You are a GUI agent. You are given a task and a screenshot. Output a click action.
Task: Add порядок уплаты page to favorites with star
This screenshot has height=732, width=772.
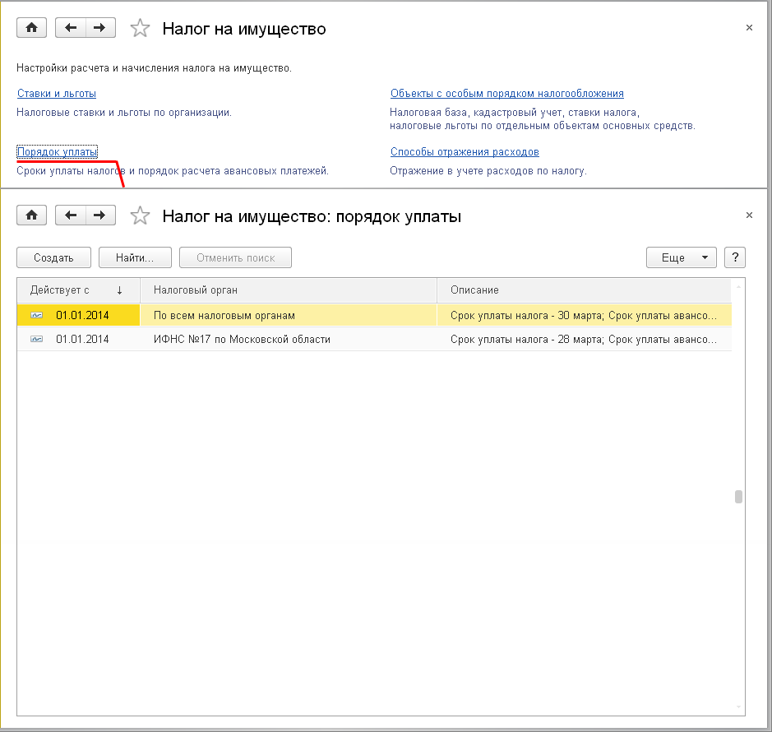coord(141,216)
